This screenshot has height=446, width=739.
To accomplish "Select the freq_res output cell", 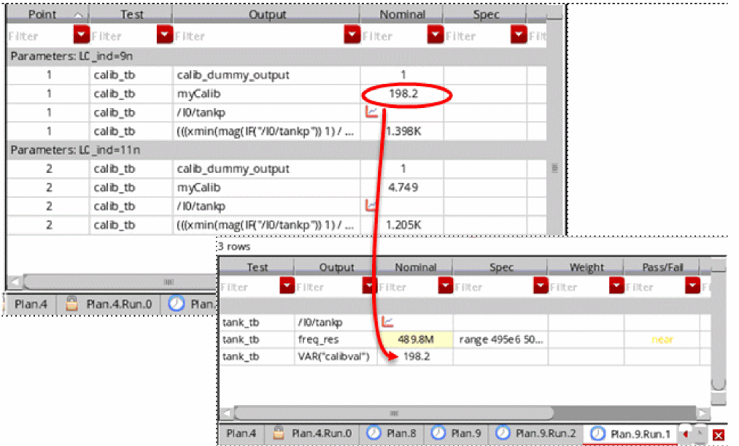I will click(336, 339).
